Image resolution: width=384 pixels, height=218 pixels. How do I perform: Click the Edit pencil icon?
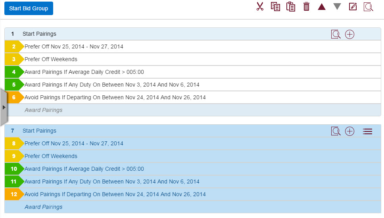(x=353, y=7)
